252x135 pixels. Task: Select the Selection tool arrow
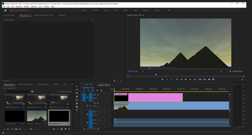(77, 86)
